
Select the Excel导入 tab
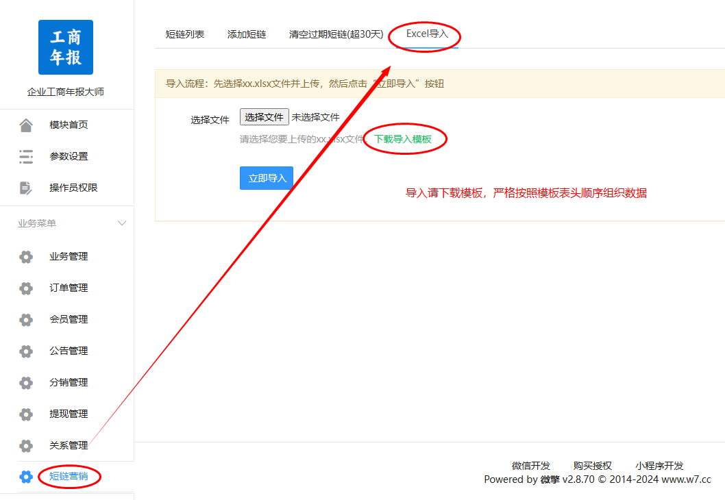click(x=427, y=34)
